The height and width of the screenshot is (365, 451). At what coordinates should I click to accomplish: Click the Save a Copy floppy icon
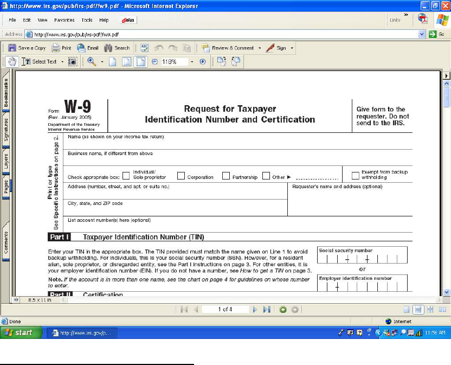[12, 48]
